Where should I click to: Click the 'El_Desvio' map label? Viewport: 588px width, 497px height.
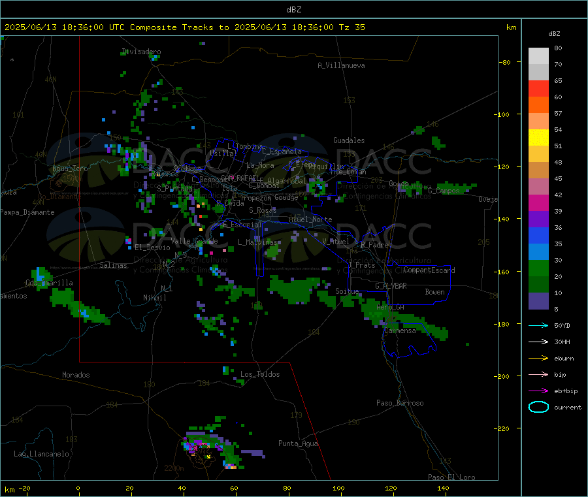click(x=152, y=248)
